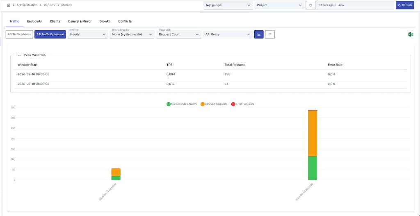Click Error Rate column header

coord(335,65)
